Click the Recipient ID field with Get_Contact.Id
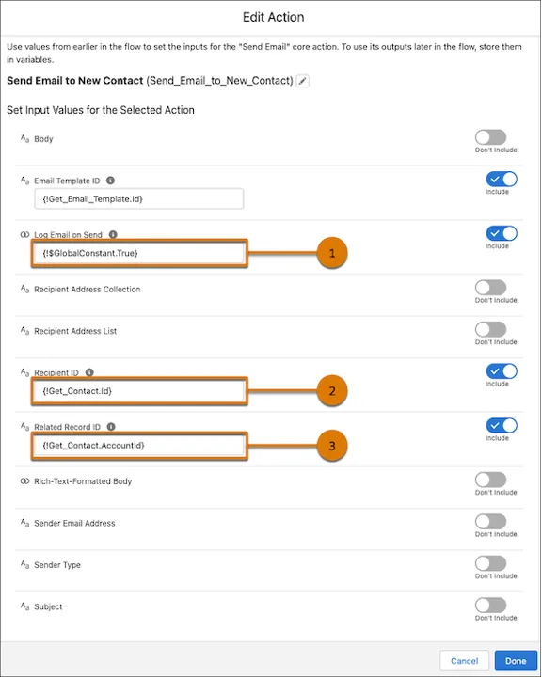 pyautogui.click(x=138, y=391)
